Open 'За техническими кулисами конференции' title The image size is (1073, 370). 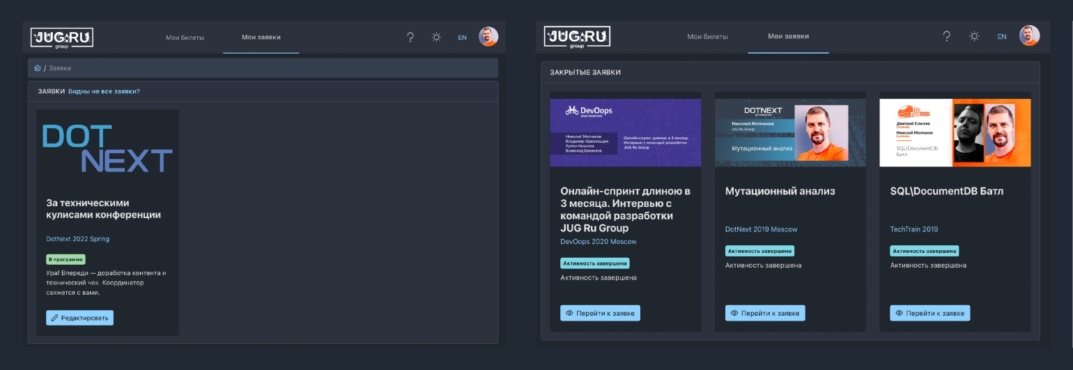pyautogui.click(x=104, y=209)
